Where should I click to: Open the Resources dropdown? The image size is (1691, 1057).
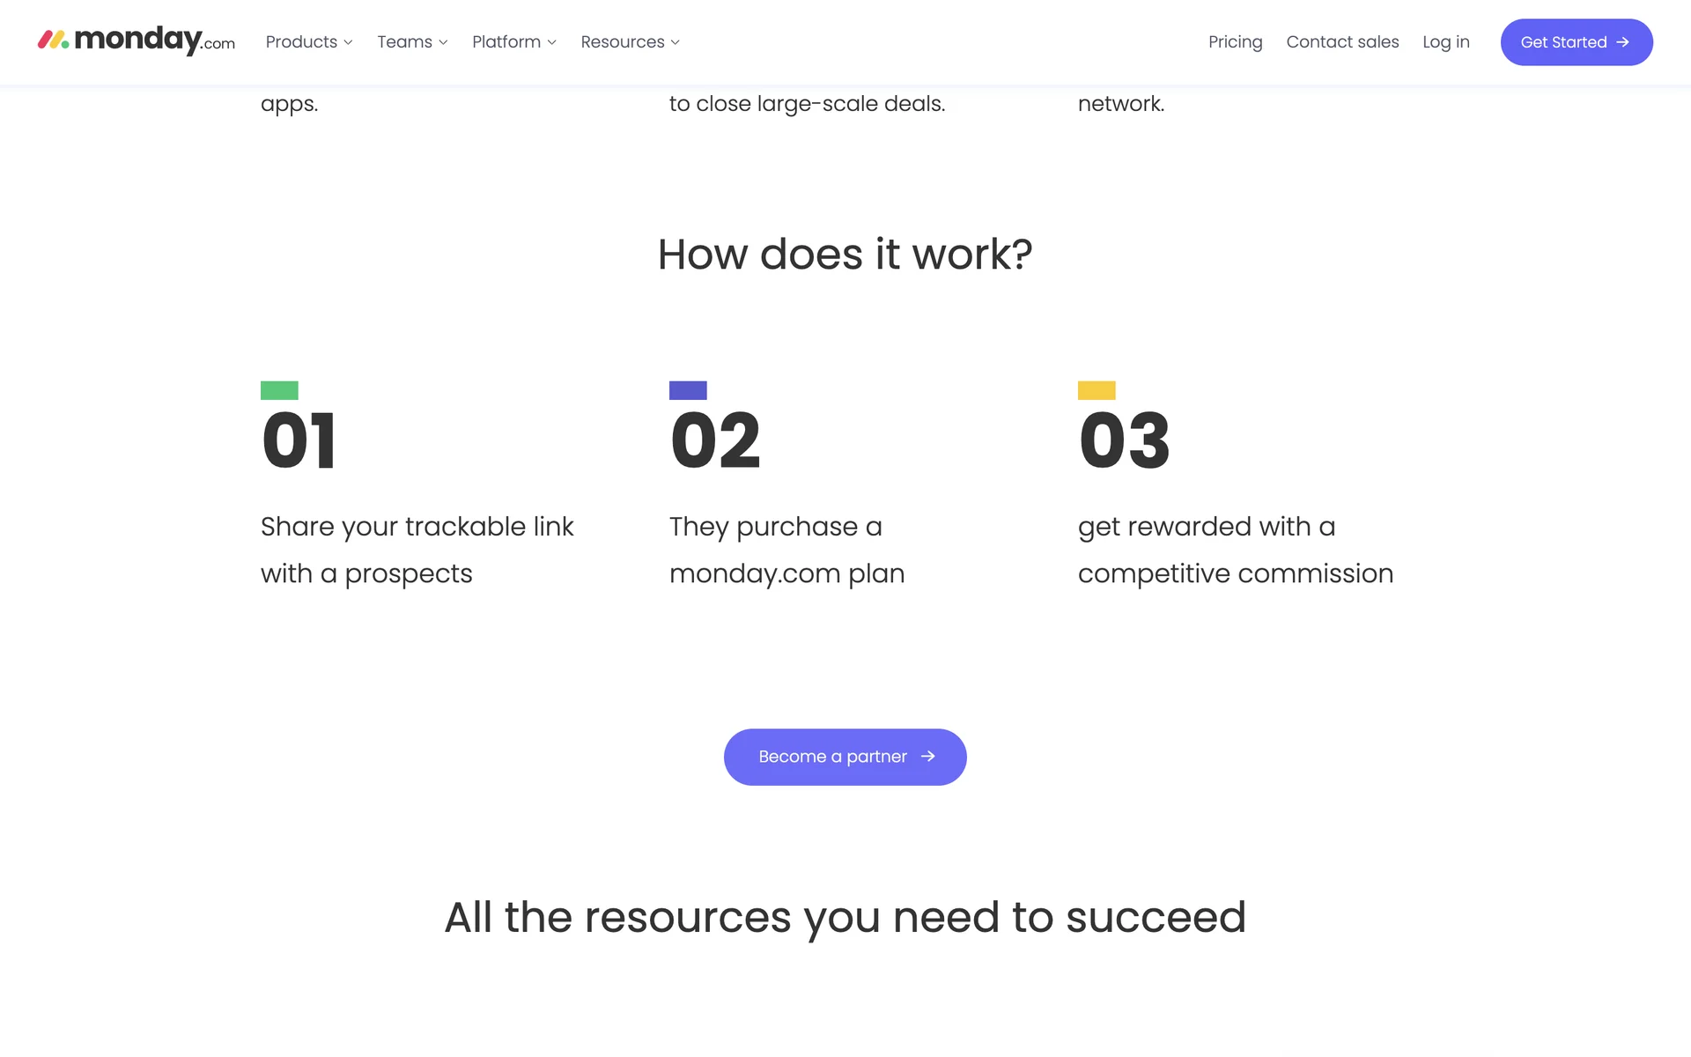pyautogui.click(x=630, y=42)
